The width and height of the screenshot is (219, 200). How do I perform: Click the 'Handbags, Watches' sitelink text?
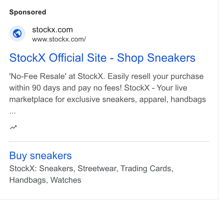(x=45, y=180)
